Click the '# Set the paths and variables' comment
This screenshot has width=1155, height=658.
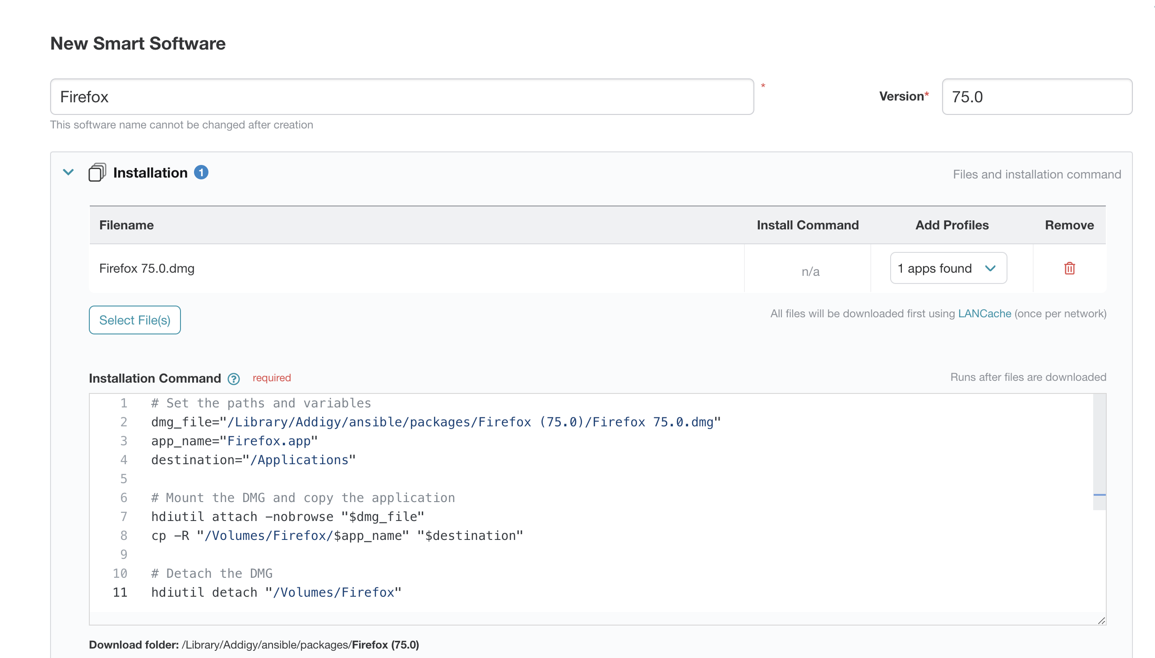click(261, 403)
